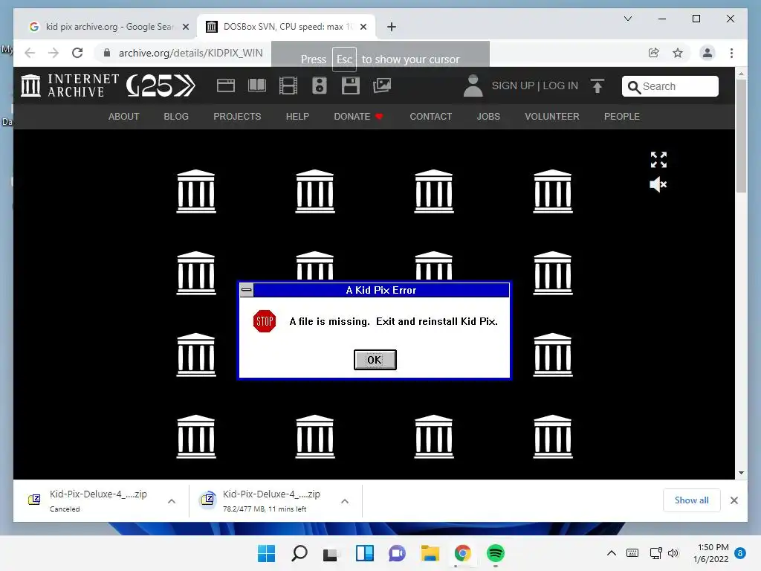This screenshot has height=571, width=761.
Task: Open the JOBS menu item
Action: (x=488, y=117)
